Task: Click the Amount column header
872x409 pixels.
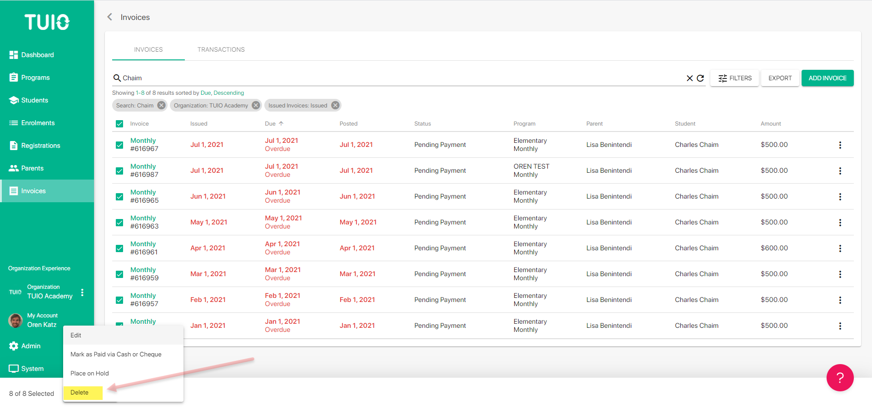Action: point(771,124)
